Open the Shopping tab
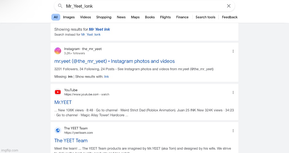Viewport: 289px width, 153px height. [104, 17]
